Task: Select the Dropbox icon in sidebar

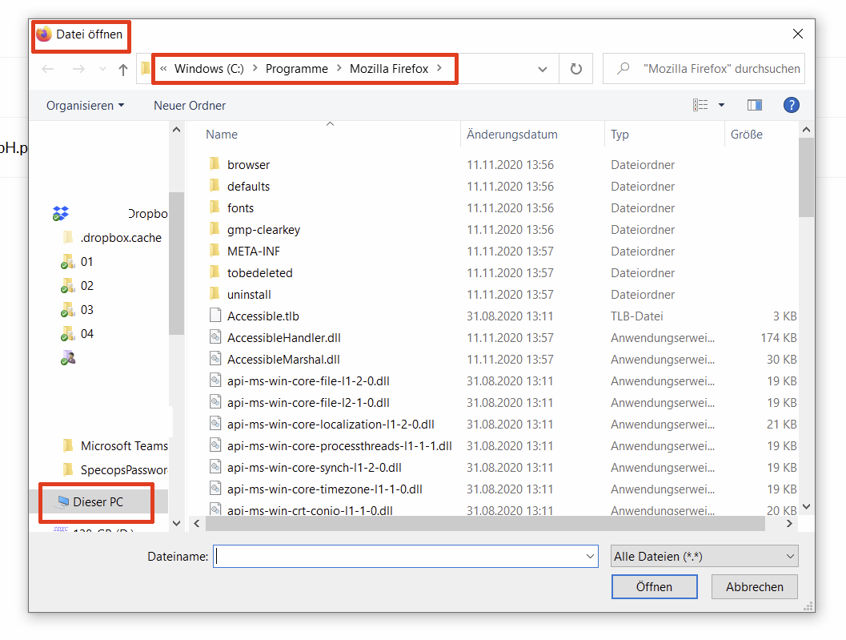Action: point(61,214)
